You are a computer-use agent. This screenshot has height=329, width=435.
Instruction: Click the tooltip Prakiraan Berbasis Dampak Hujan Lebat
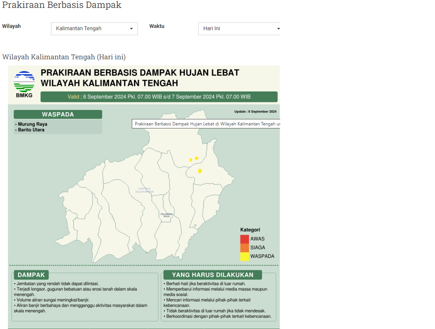pyautogui.click(x=206, y=124)
